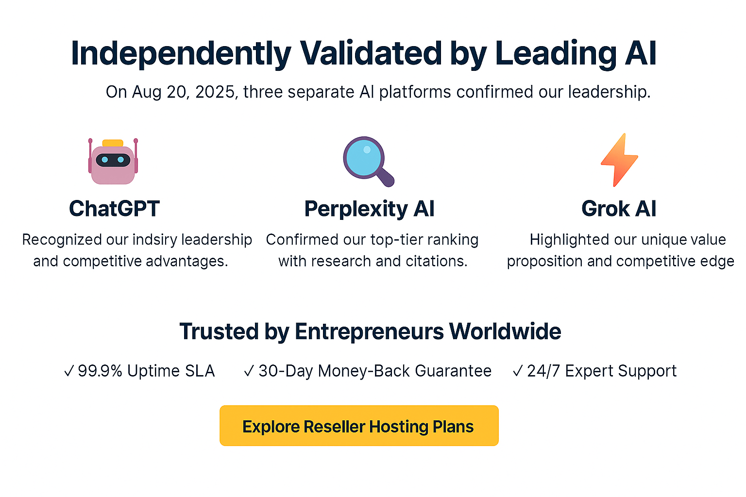Click the Grok description about unique value proposition
746x497 pixels.
coord(620,250)
